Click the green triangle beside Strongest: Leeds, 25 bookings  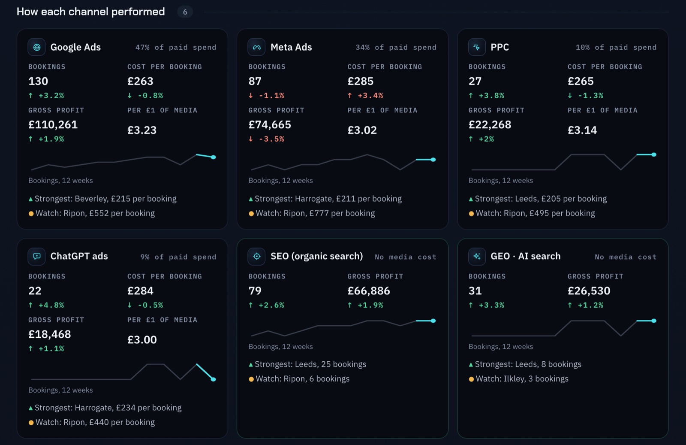tap(251, 365)
